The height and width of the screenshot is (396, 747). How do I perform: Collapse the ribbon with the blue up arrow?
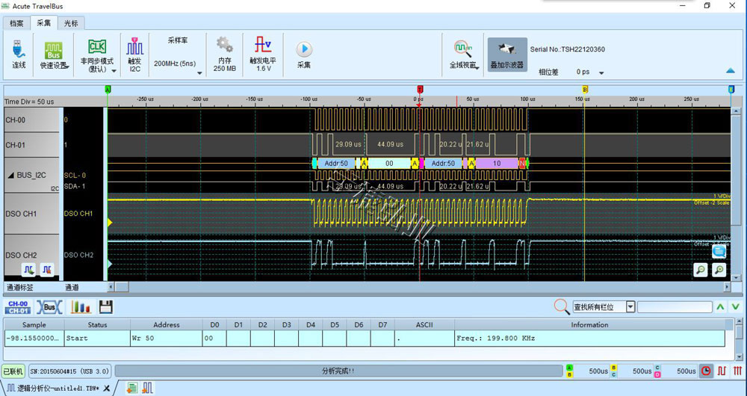731,71
